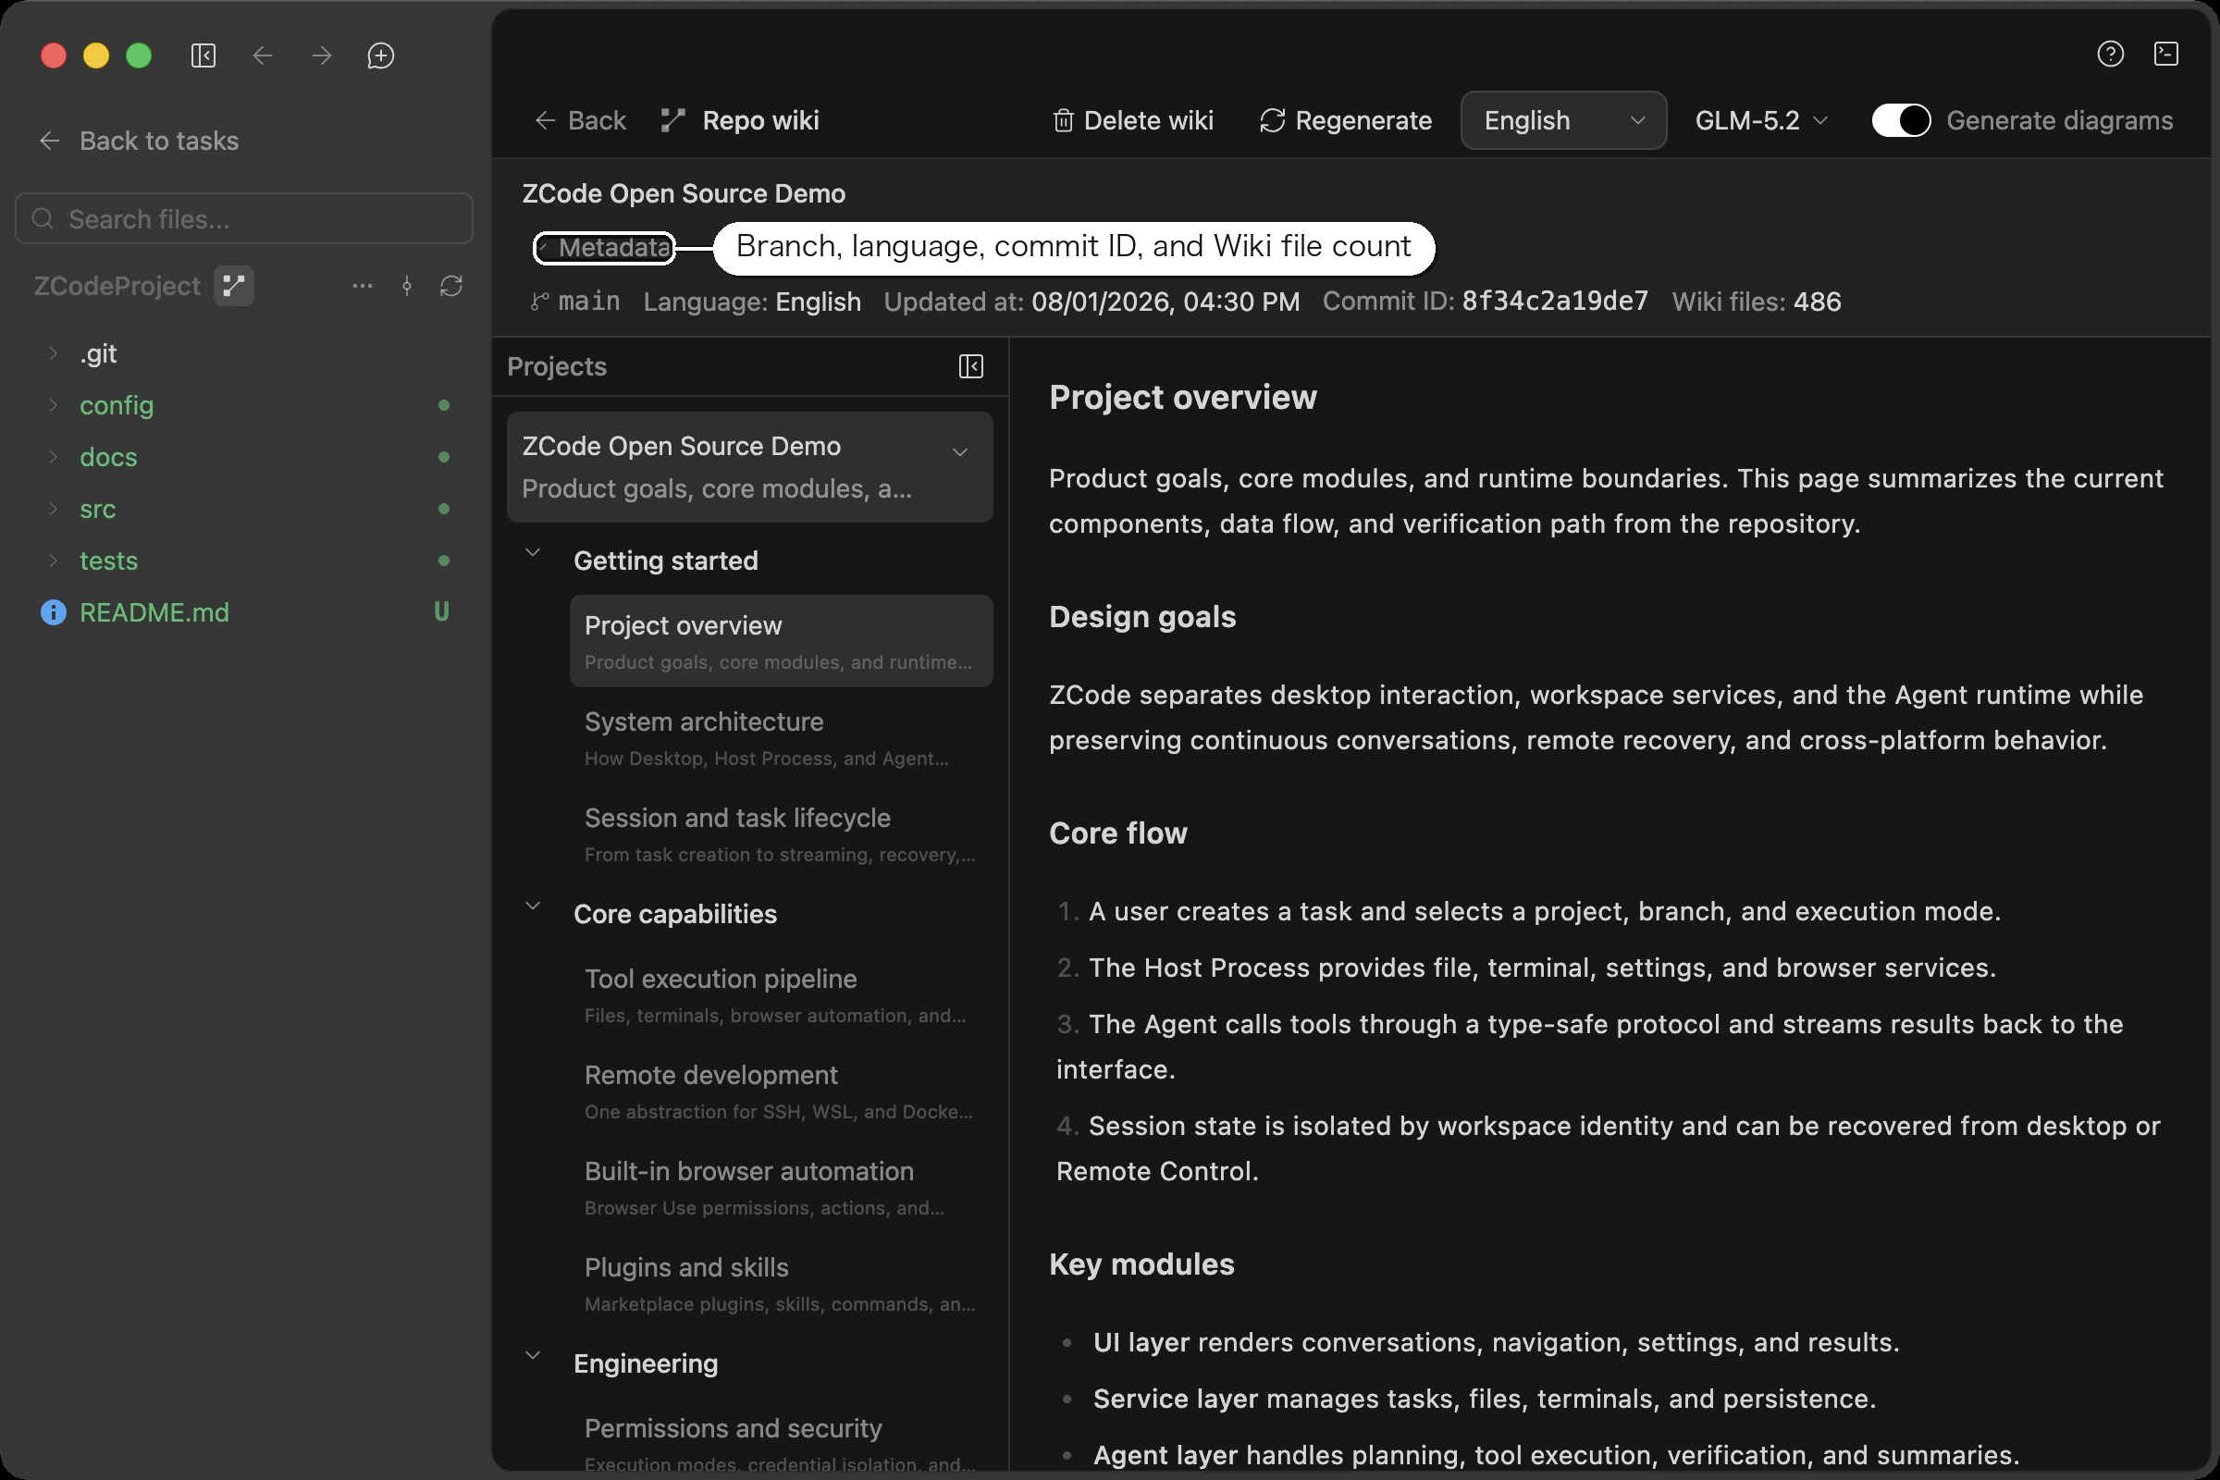Click the Regenerate refresh icon
2220x1480 pixels.
[x=1273, y=121]
